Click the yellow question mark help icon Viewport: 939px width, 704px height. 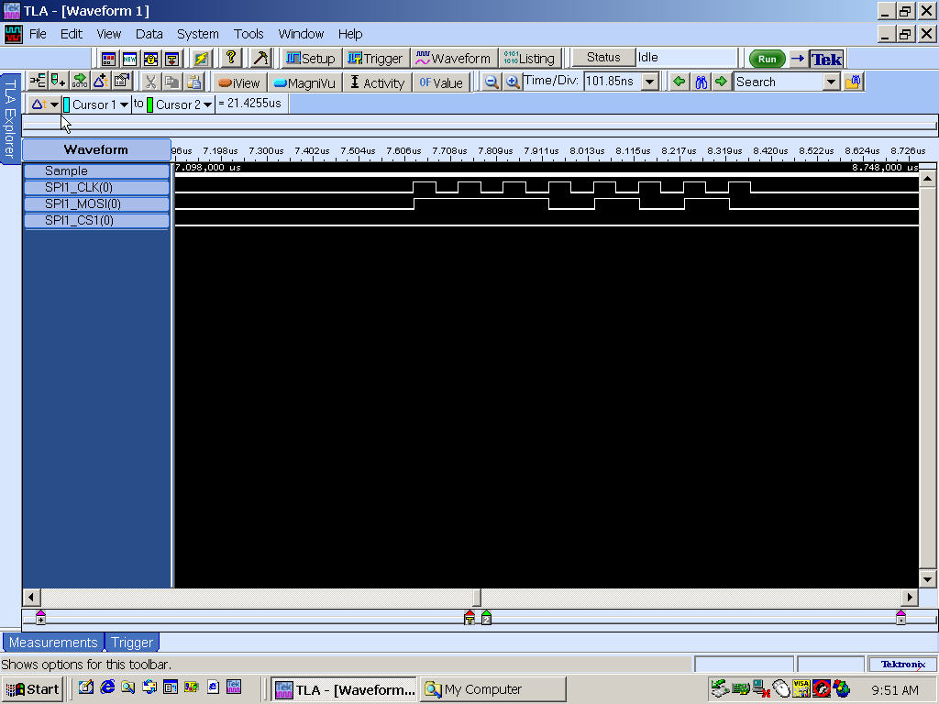coord(231,58)
